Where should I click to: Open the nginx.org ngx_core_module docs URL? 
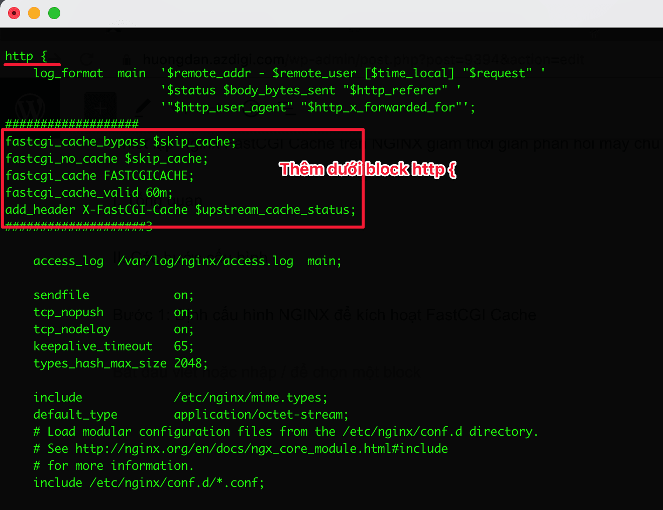pyautogui.click(x=261, y=449)
